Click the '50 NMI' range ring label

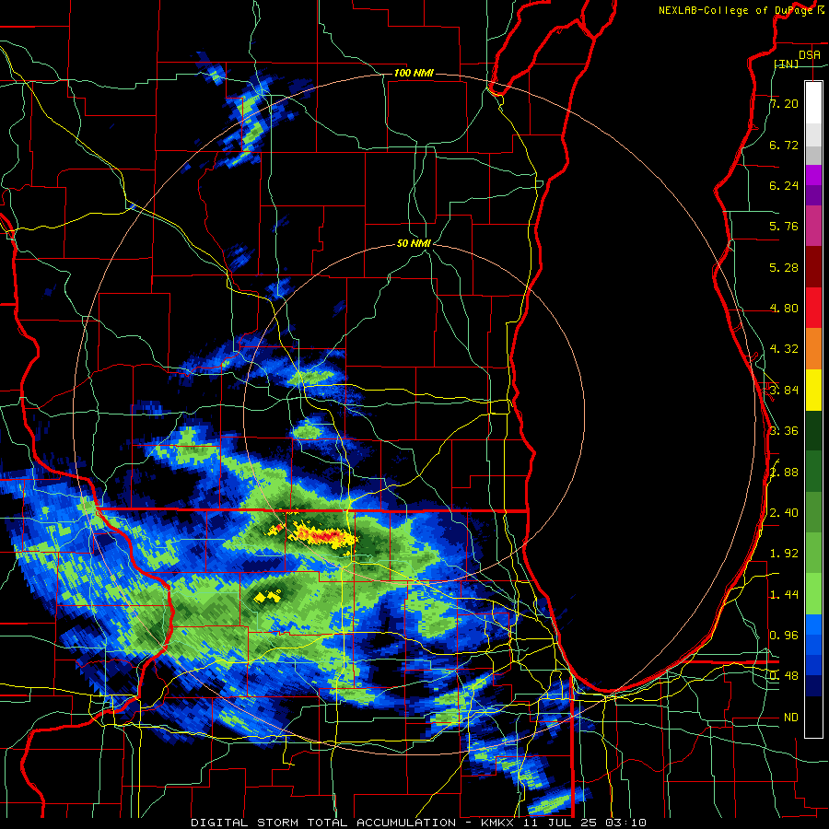414,244
